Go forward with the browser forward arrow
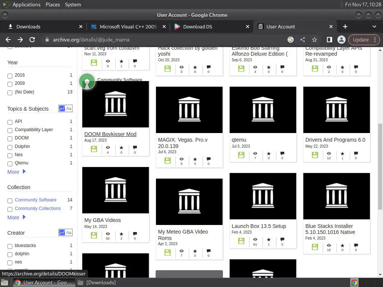Image resolution: width=383 pixels, height=287 pixels. 20,40
